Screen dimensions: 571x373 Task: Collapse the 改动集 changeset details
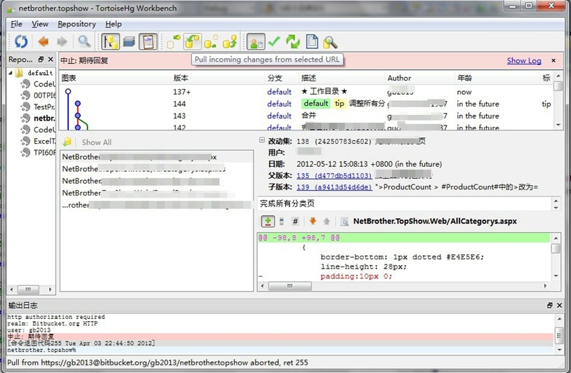click(x=262, y=140)
